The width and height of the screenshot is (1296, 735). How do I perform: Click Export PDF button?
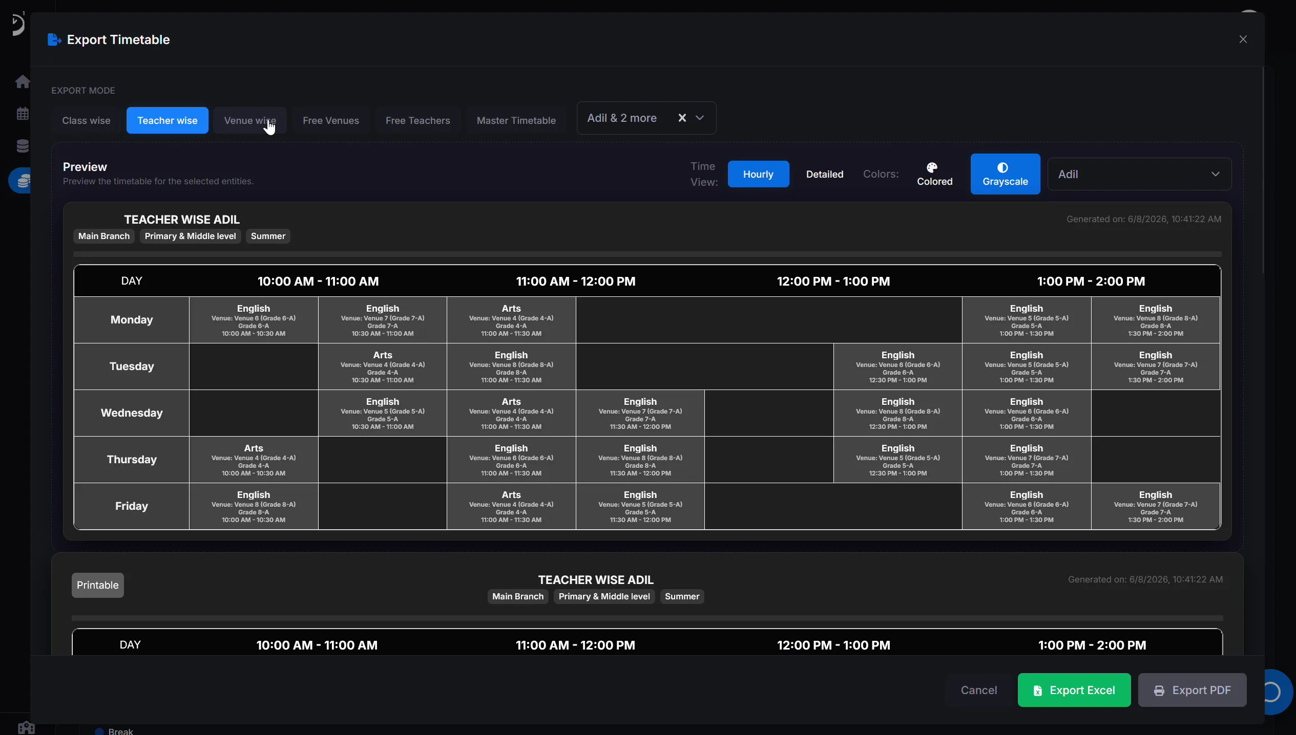click(x=1192, y=690)
